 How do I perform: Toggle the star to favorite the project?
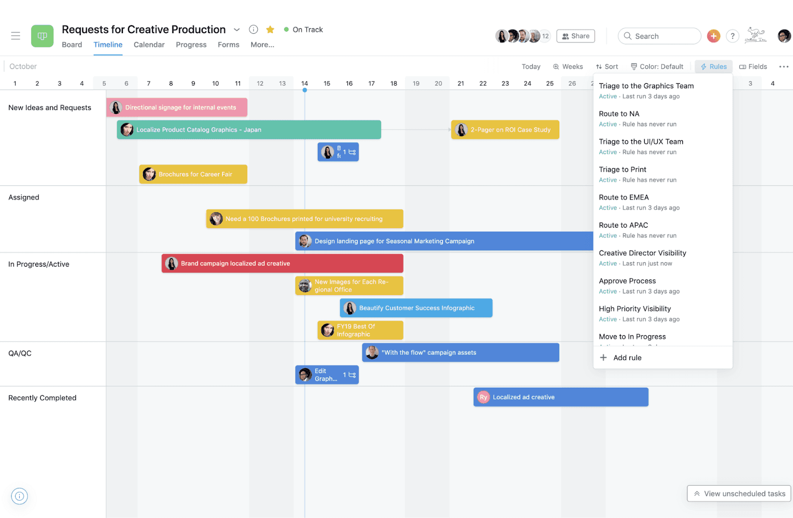270,29
